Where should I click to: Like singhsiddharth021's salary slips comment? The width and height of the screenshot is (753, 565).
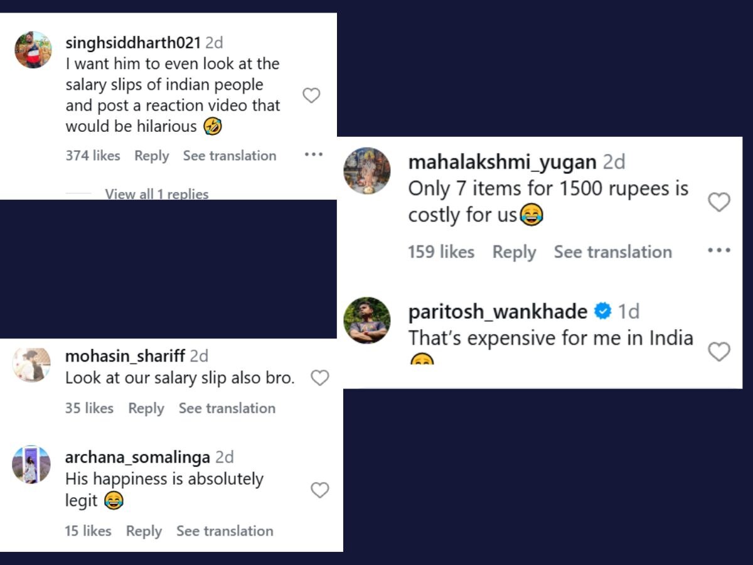click(311, 95)
